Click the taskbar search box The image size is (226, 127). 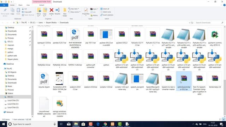[x=32, y=124]
